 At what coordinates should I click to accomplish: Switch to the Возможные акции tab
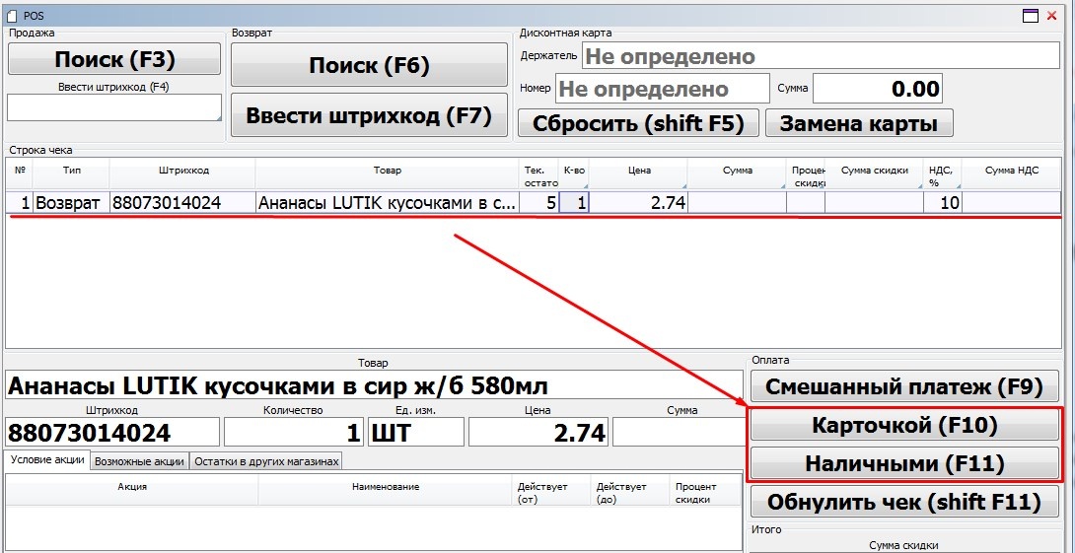click(139, 461)
